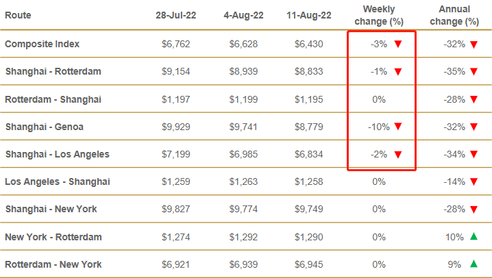Click the 4-Aug-22 column header
492x278 pixels.
[245, 14]
